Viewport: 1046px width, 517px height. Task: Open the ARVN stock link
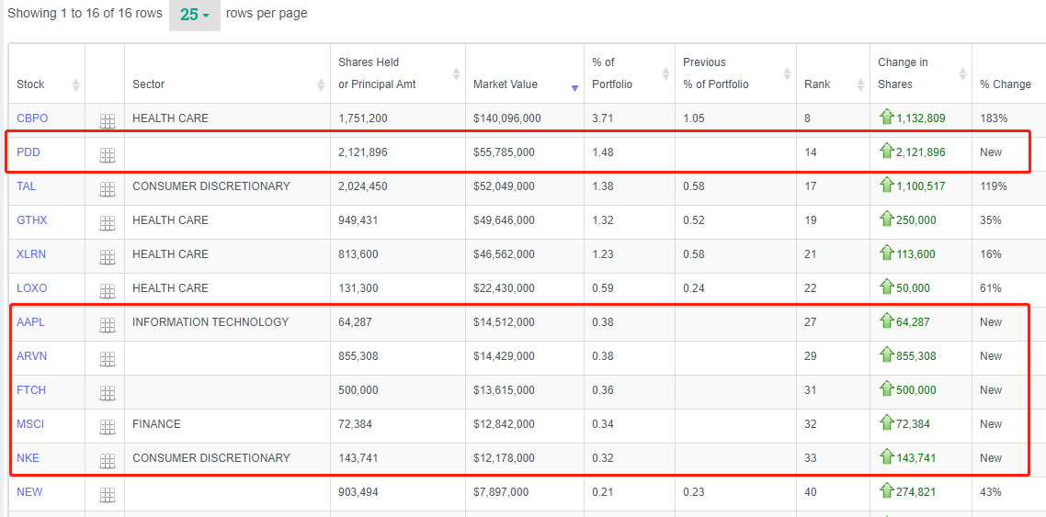(31, 356)
